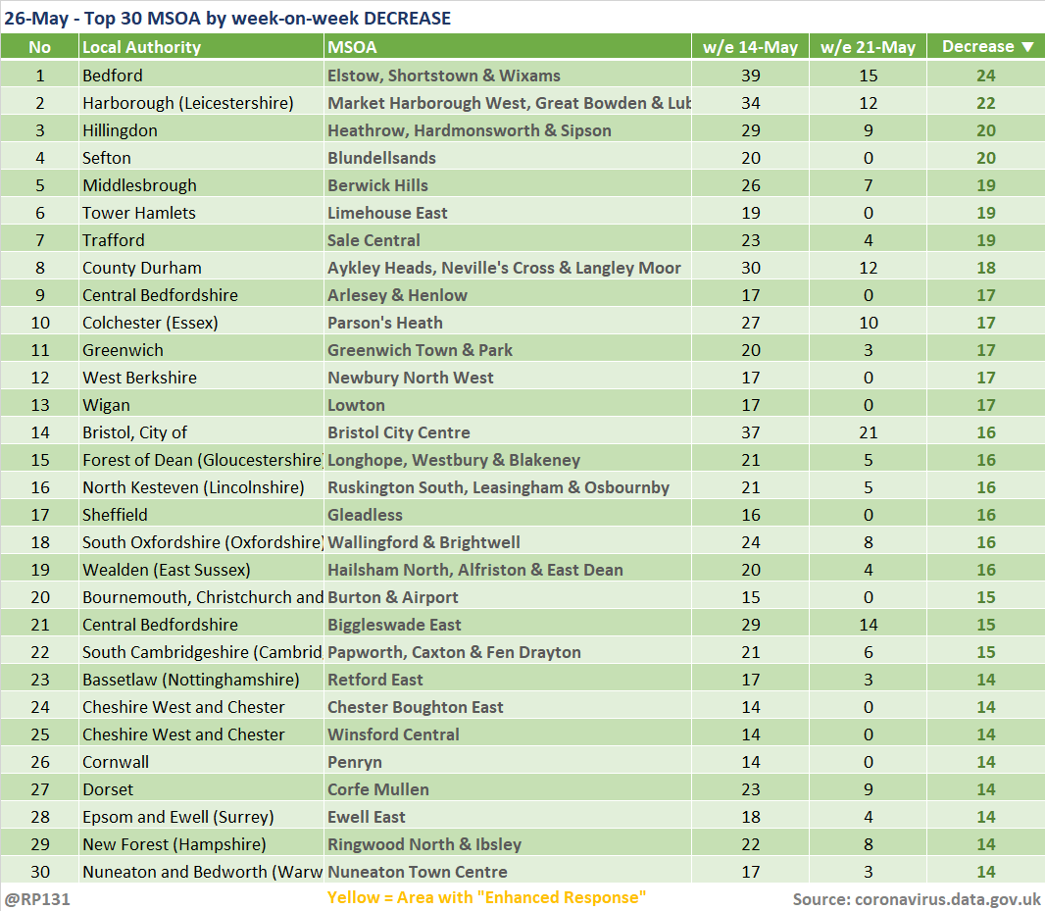Select the 'Trafford' cell
The width and height of the screenshot is (1045, 911).
201,240
